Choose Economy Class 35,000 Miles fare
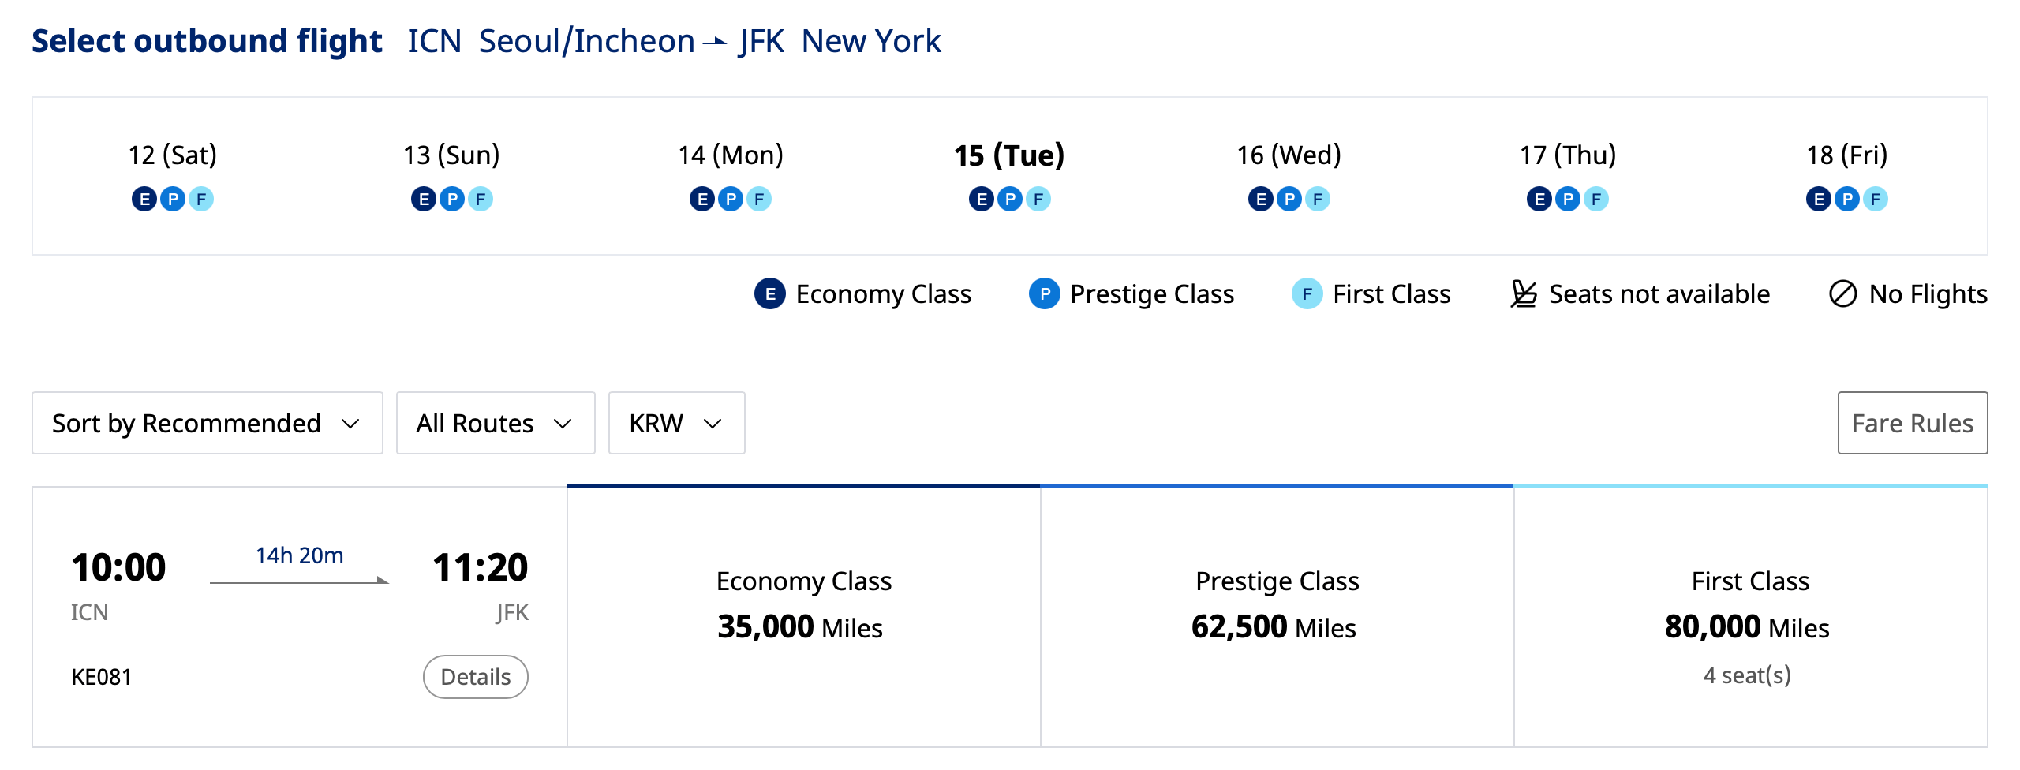 [x=803, y=617]
